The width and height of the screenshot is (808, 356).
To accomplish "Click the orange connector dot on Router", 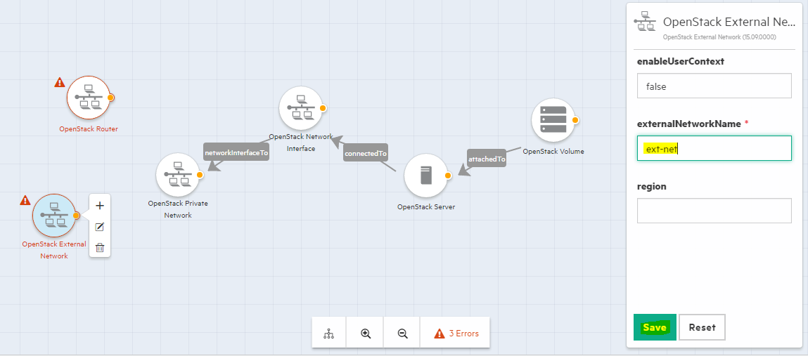I will tap(110, 97).
